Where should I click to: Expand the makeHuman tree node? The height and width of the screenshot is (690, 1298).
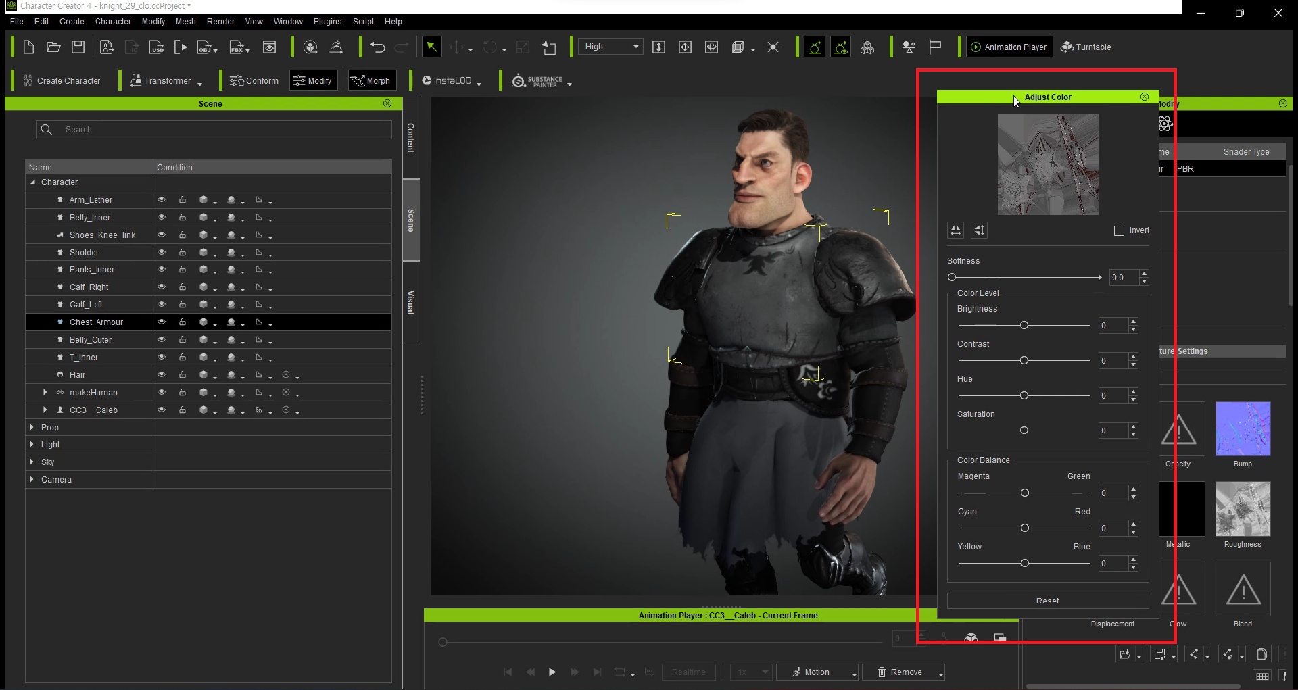click(x=45, y=392)
